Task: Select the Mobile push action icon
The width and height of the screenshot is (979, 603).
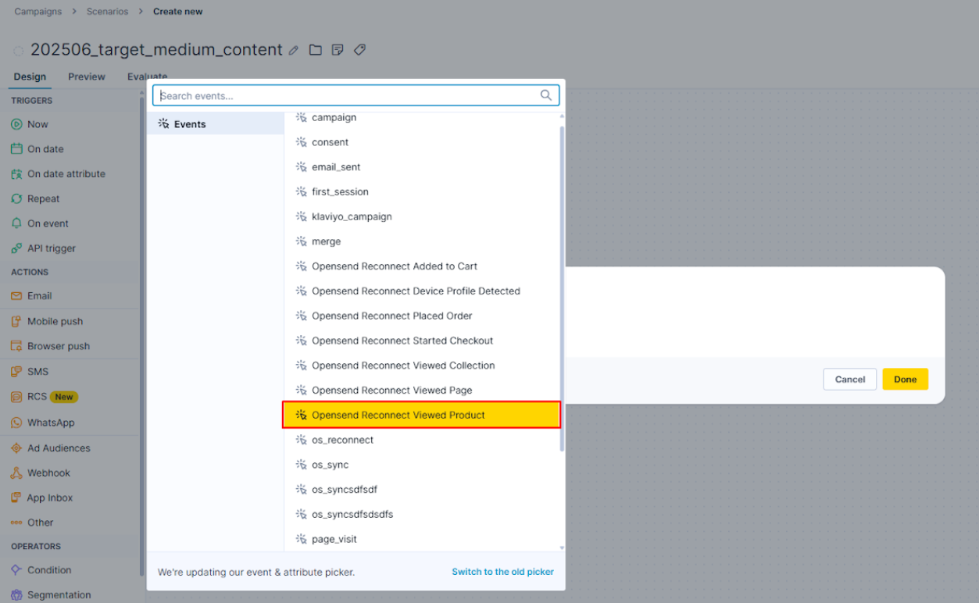Action: [x=16, y=321]
